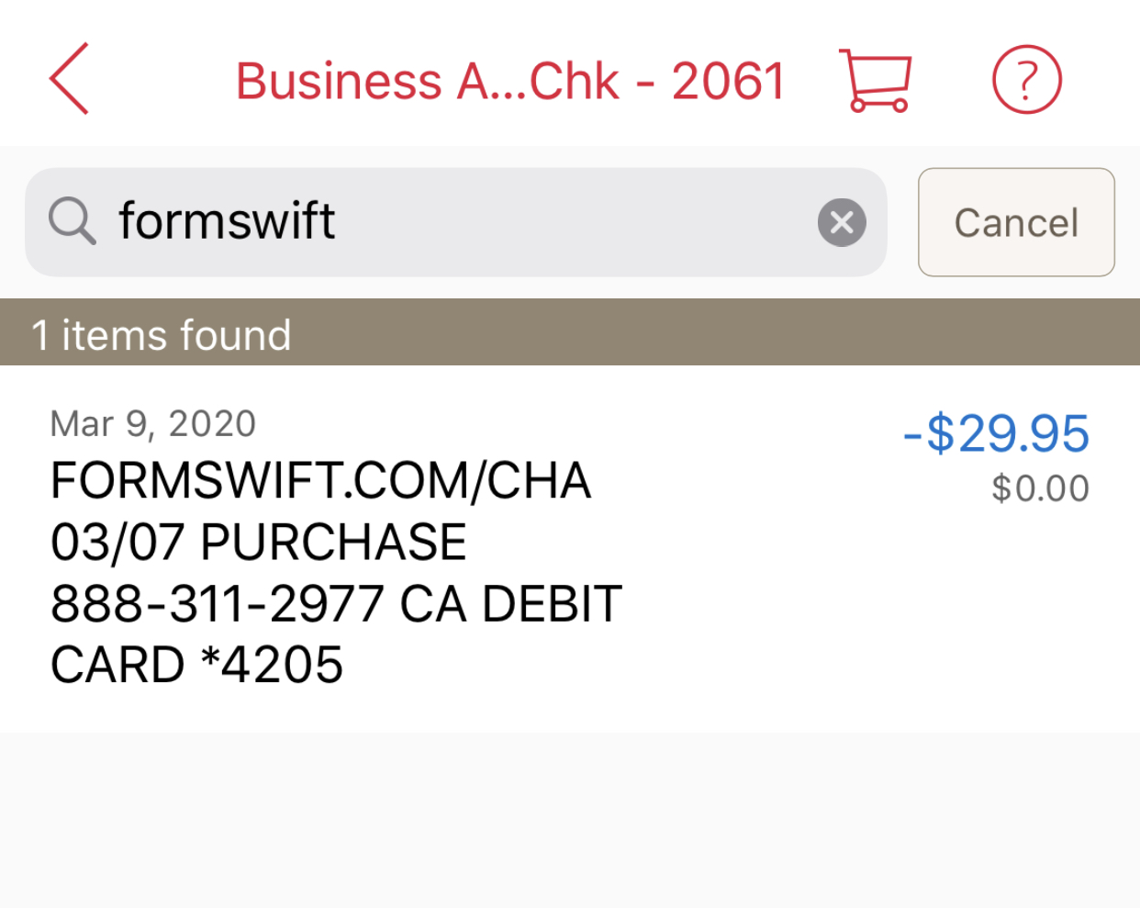
Task: Click the $0.00 balance value
Action: (x=1040, y=488)
